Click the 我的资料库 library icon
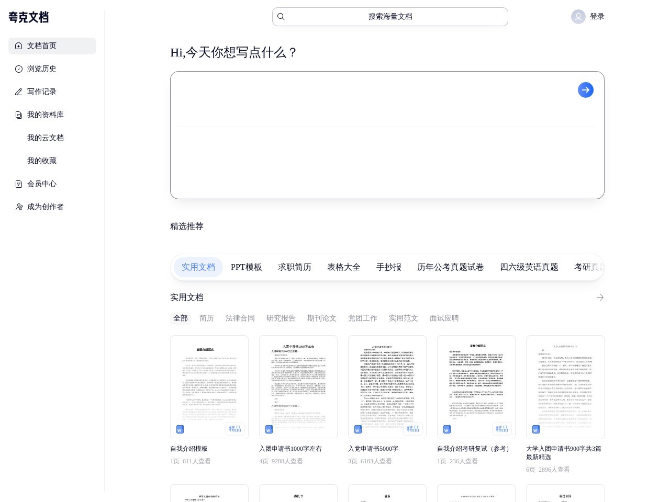The image size is (670, 502). pyautogui.click(x=19, y=115)
